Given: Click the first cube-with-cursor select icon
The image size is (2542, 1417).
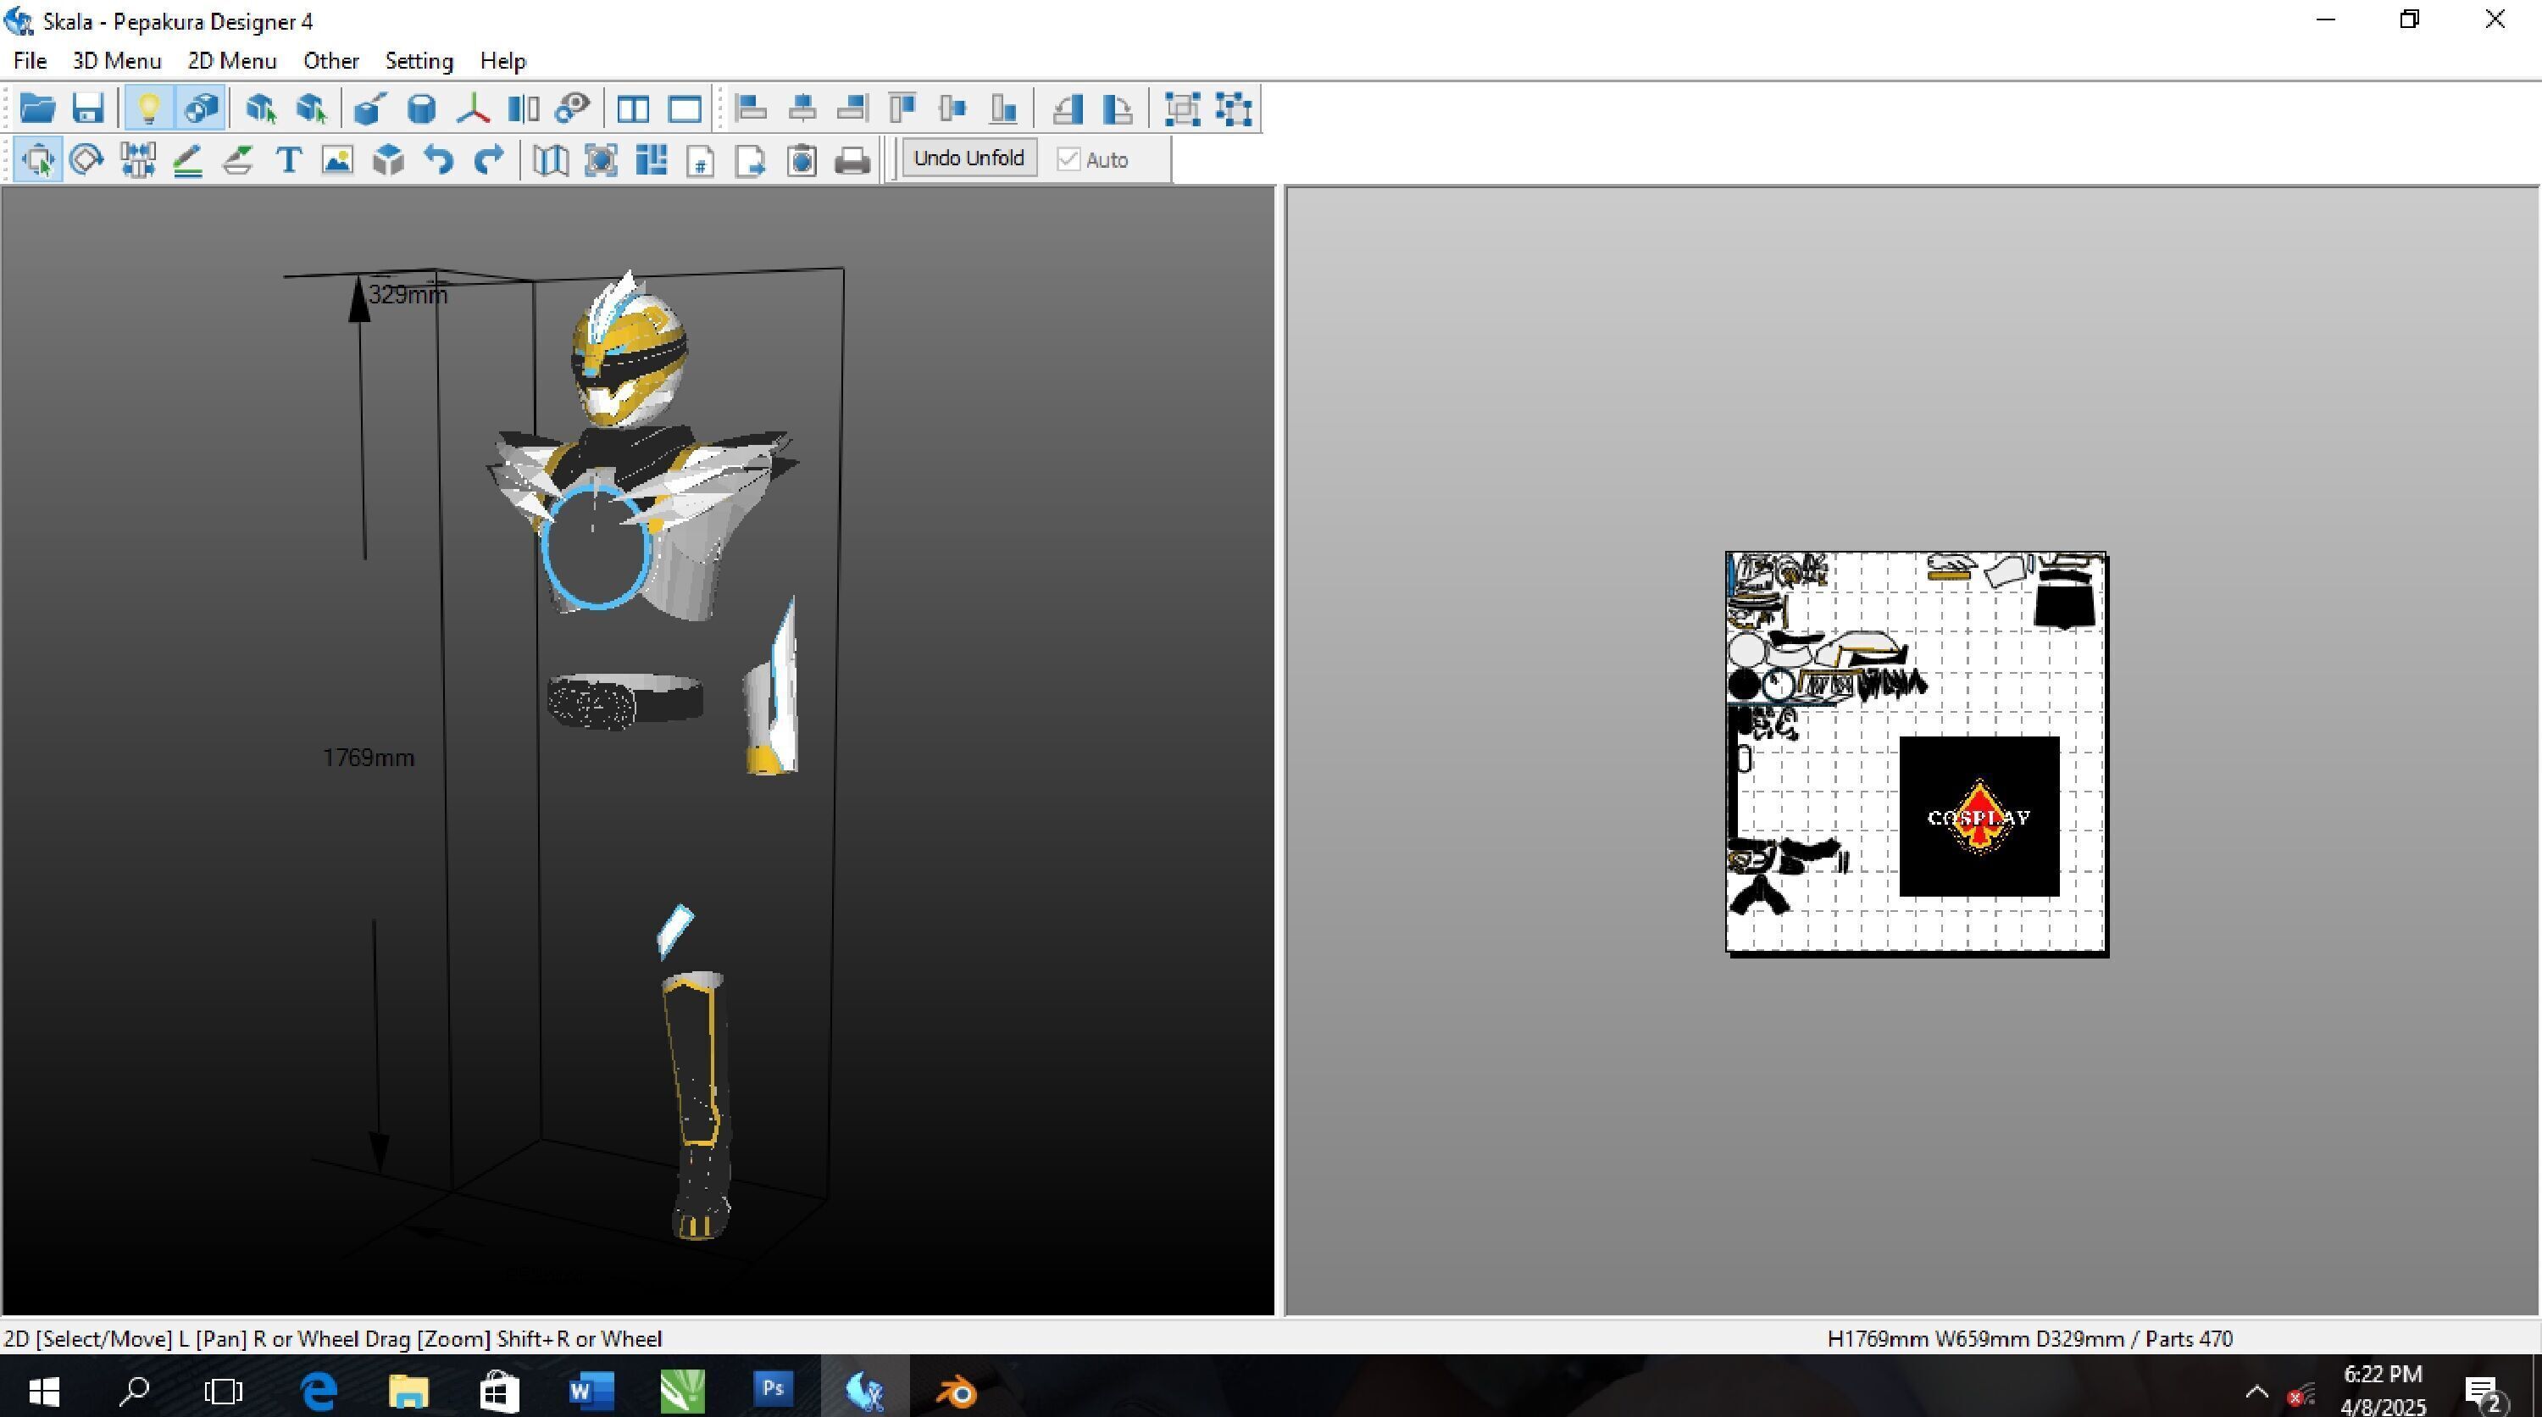Looking at the screenshot, I should click(x=260, y=108).
